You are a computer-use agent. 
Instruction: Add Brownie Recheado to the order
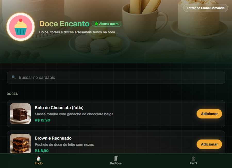[209, 144]
